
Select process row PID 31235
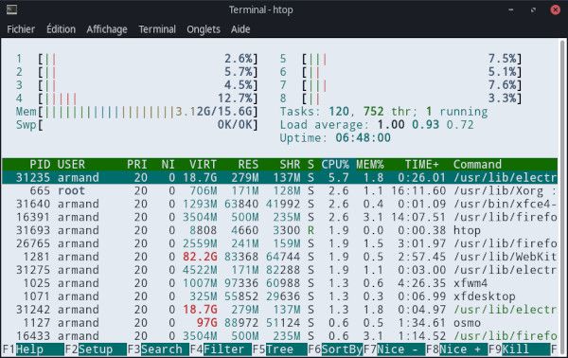pyautogui.click(x=279, y=177)
